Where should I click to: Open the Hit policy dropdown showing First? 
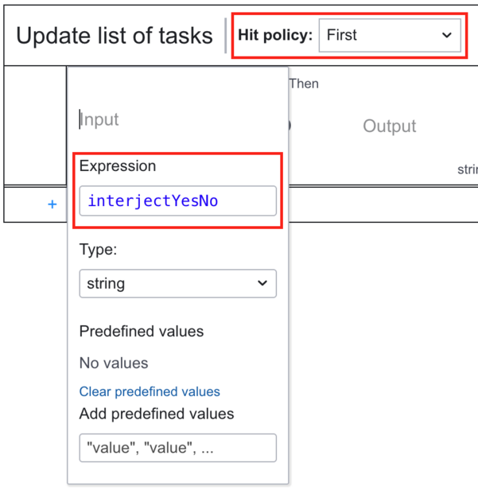(390, 35)
